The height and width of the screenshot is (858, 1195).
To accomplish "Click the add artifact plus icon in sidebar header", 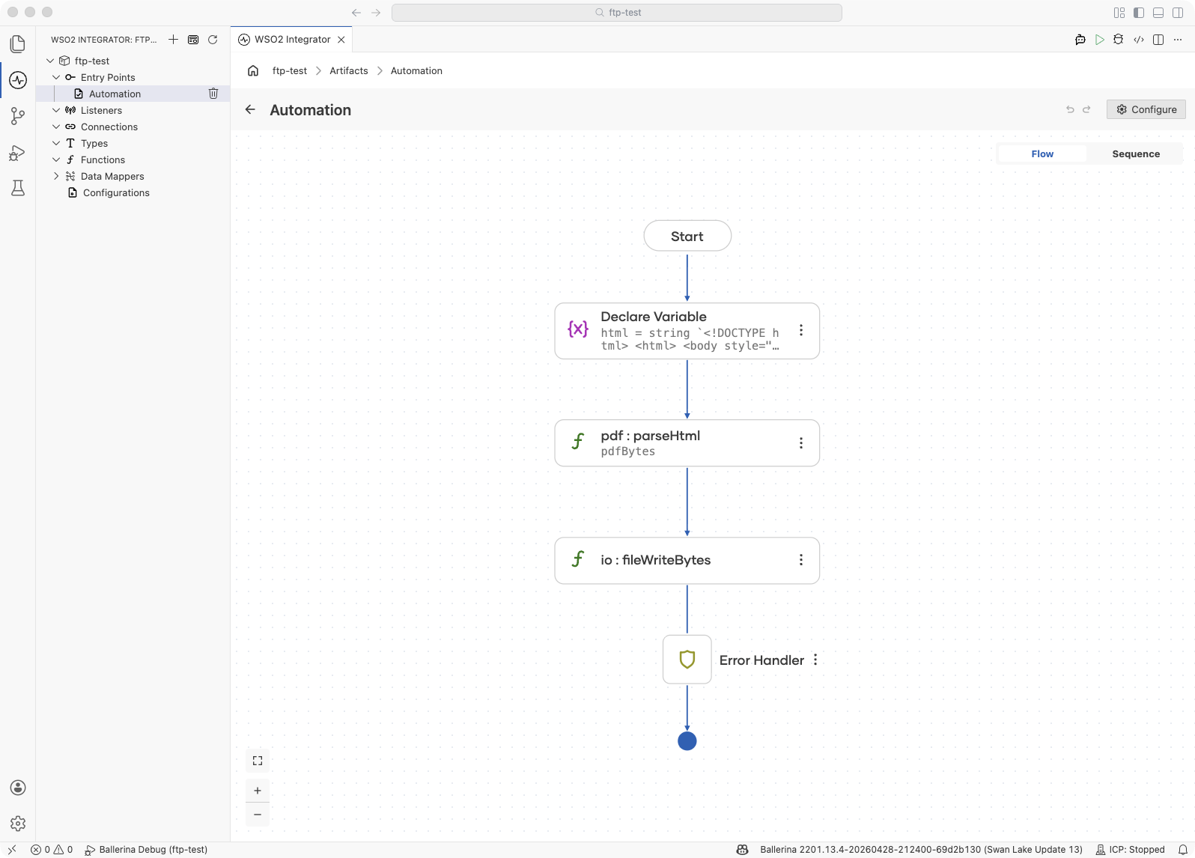I will pos(173,40).
